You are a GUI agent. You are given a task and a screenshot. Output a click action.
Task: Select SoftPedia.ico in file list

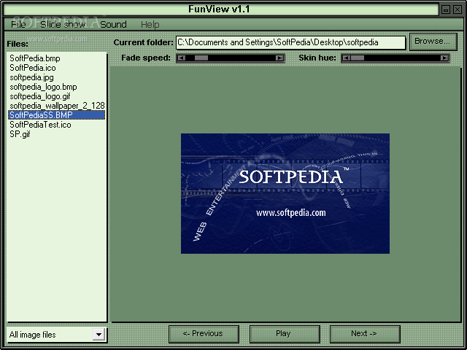pos(57,68)
